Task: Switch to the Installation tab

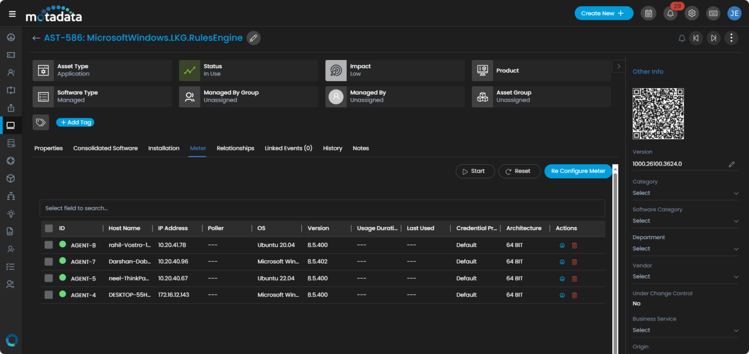Action: click(x=164, y=149)
